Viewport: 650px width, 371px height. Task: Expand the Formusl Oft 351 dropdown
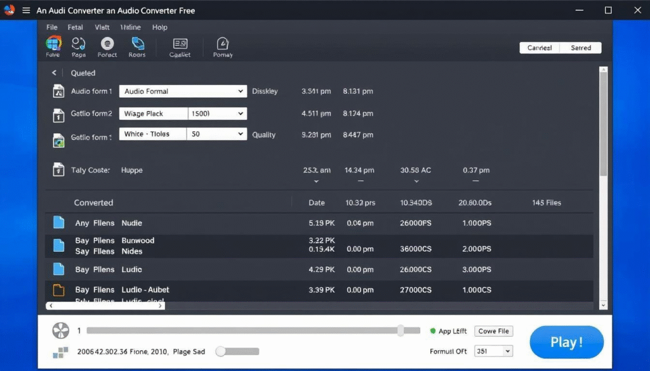496,351
